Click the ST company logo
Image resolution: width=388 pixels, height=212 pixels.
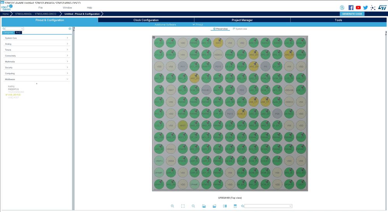[382, 8]
